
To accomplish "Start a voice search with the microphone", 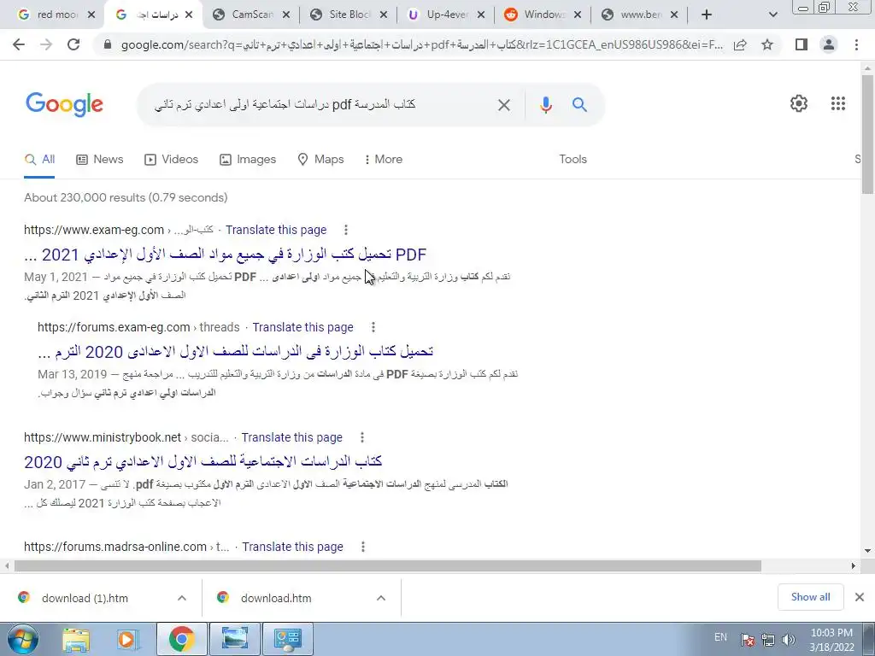I will [x=546, y=104].
